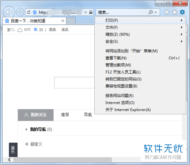The image size is (190, 165).
Task: Open the address bar dropdown arrow
Action: coord(85,12)
